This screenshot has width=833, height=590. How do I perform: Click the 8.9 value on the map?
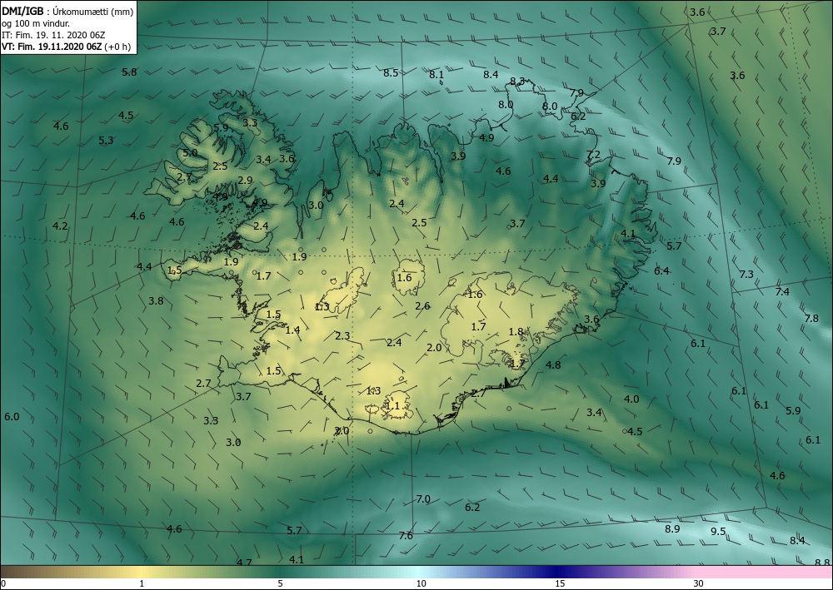click(672, 529)
